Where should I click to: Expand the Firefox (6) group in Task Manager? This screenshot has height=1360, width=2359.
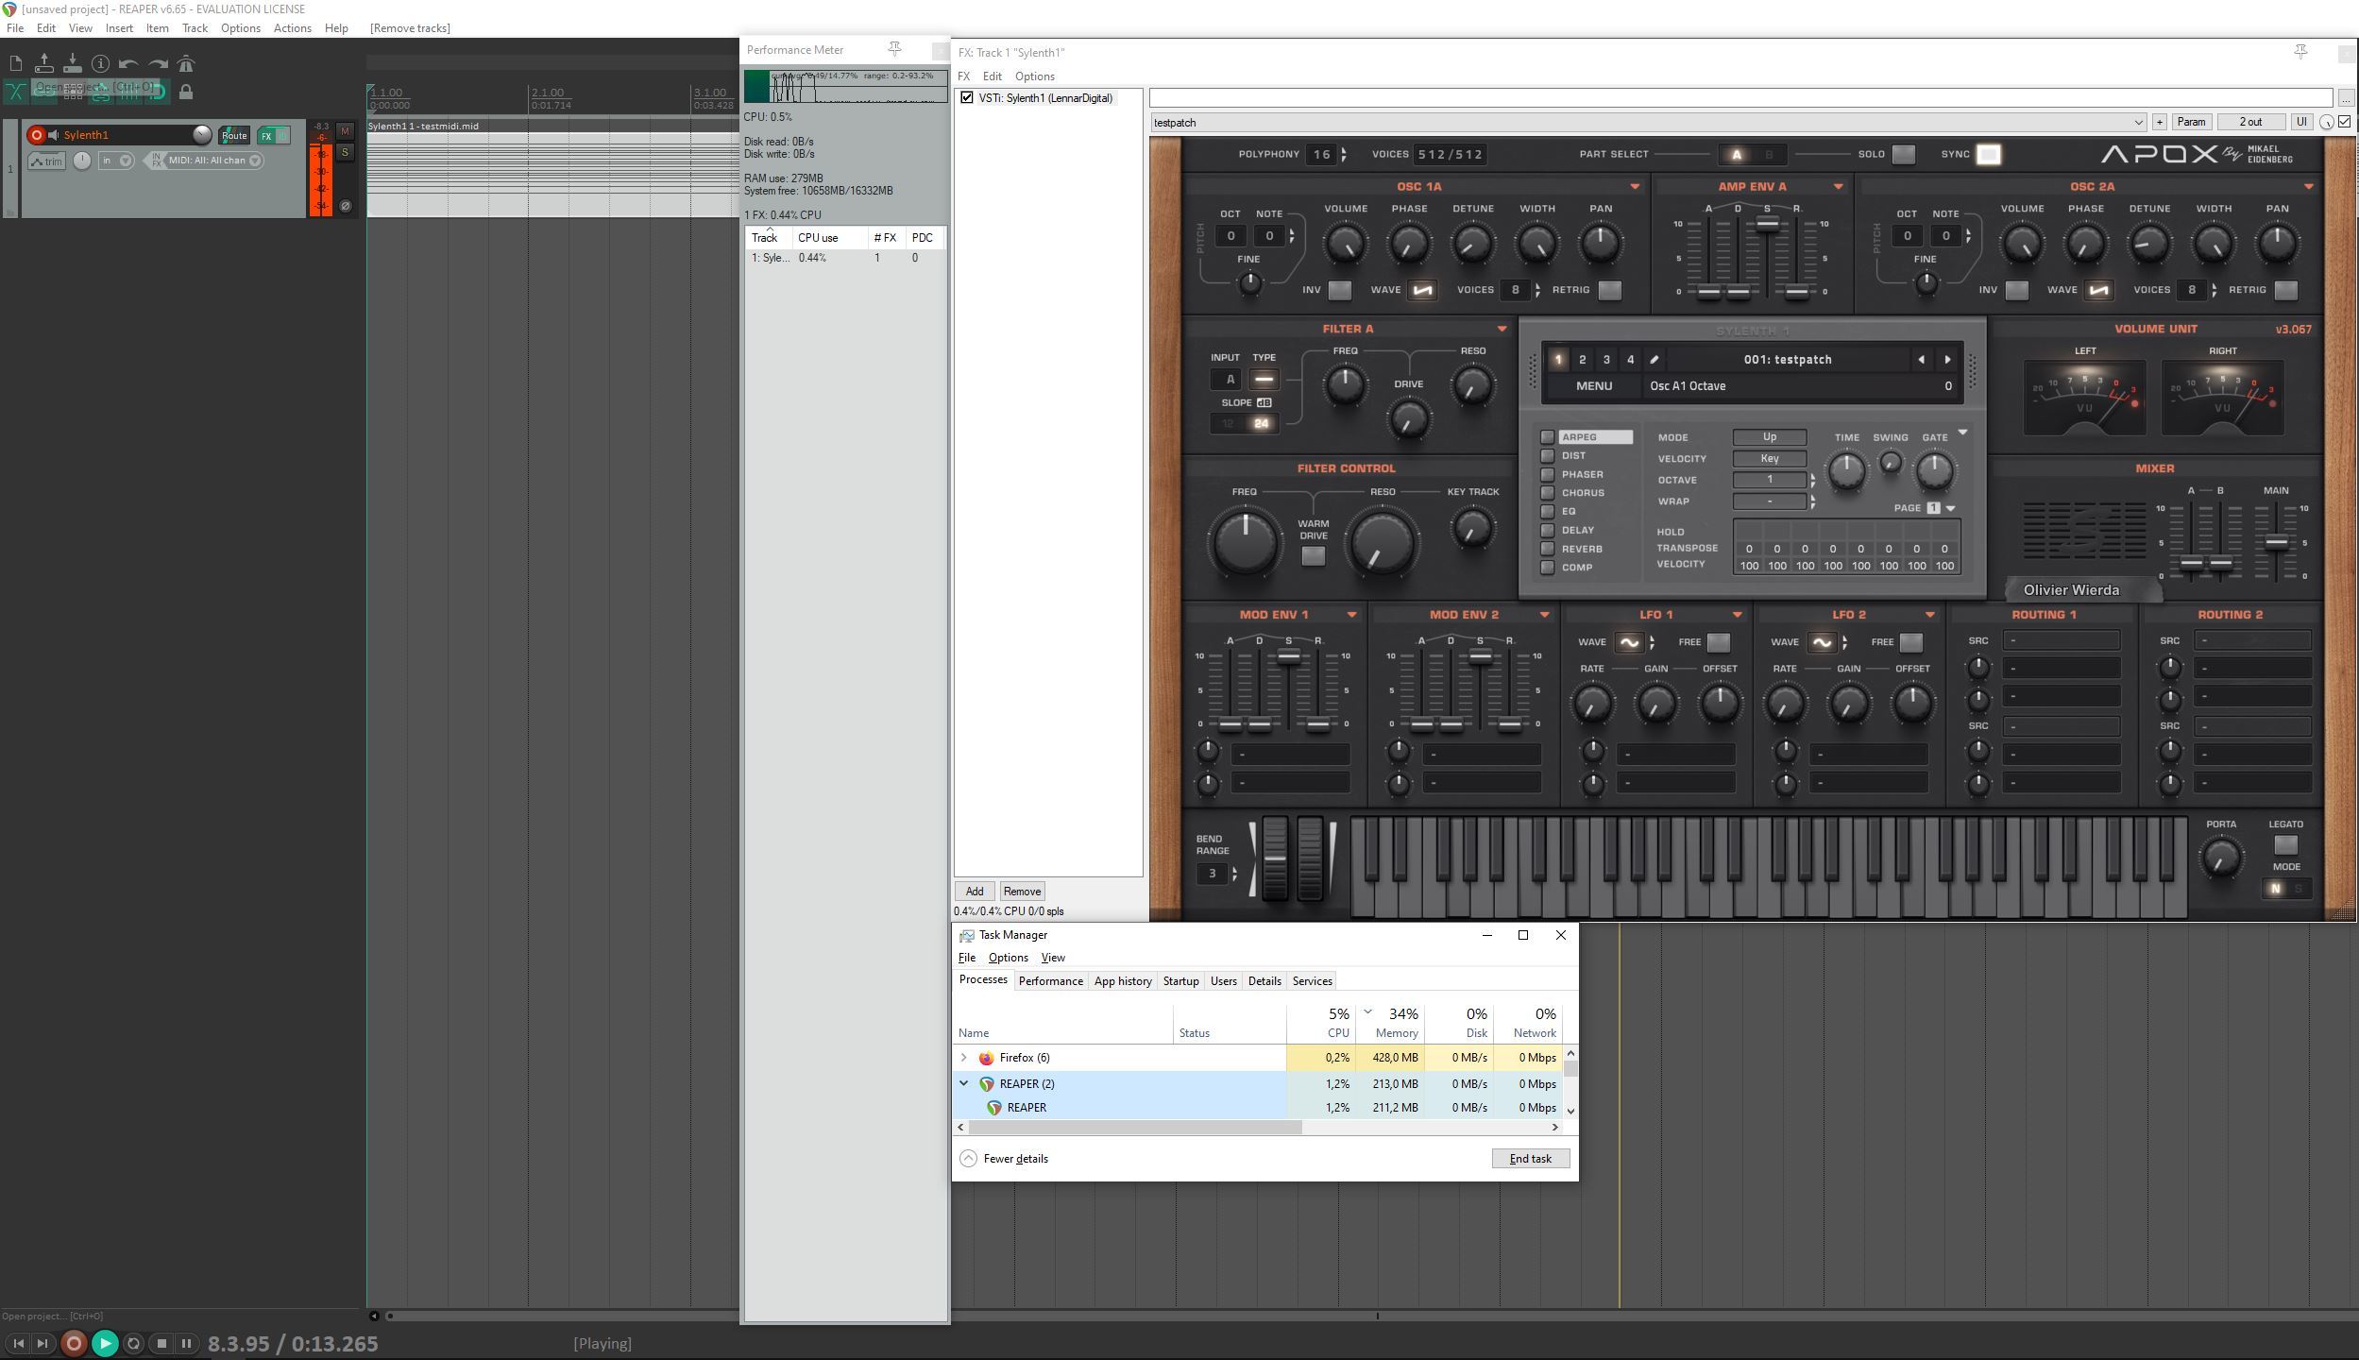click(963, 1058)
